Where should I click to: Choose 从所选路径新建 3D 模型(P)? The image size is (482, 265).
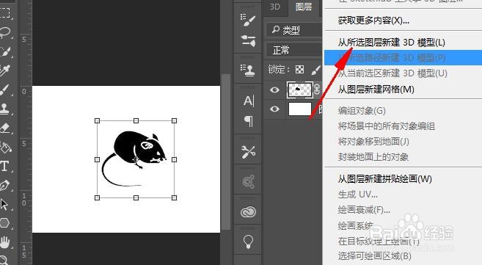pyautogui.click(x=403, y=58)
